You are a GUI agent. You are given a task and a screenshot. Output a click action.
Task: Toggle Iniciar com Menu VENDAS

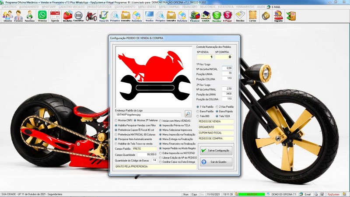pos(161,120)
